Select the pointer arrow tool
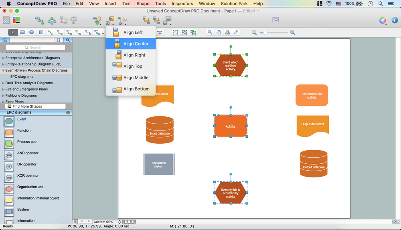 [x=12, y=32]
